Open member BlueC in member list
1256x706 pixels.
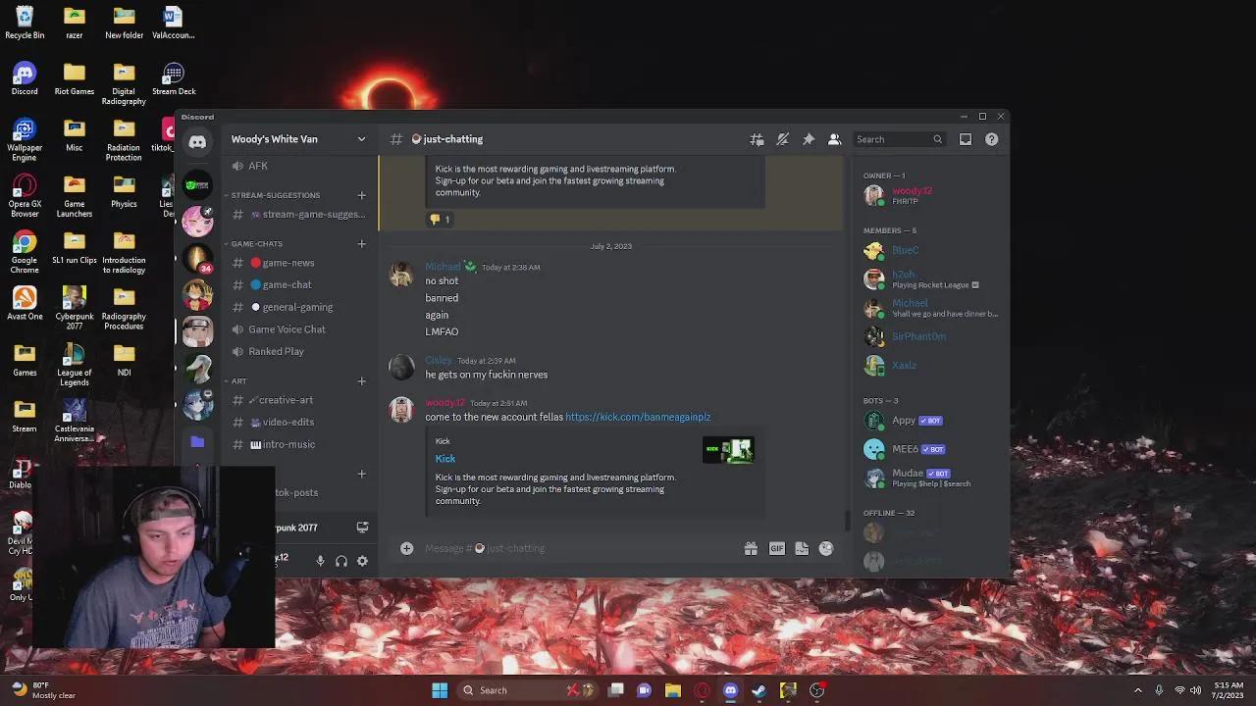point(928,251)
